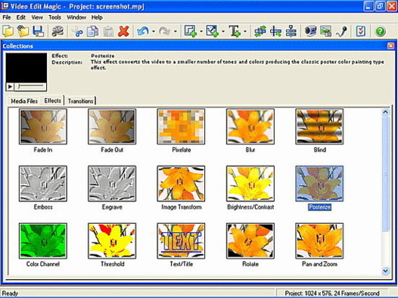Select the Image Transform effect thumbnail

pyautogui.click(x=181, y=184)
